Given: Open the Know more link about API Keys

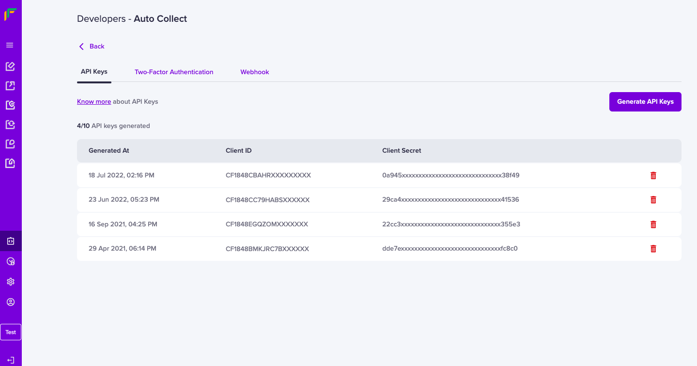Looking at the screenshot, I should click(x=94, y=102).
